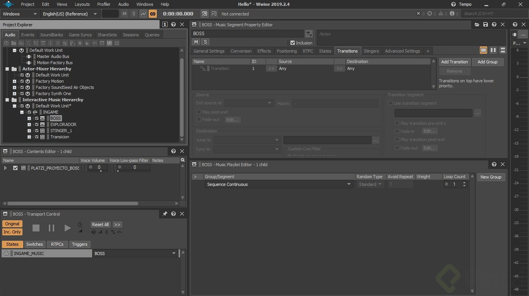Switch to the Stingers tab

(x=371, y=51)
